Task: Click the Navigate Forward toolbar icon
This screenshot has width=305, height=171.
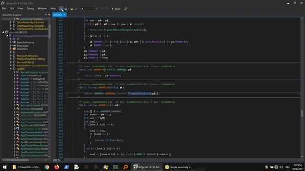Action: (x=66, y=9)
